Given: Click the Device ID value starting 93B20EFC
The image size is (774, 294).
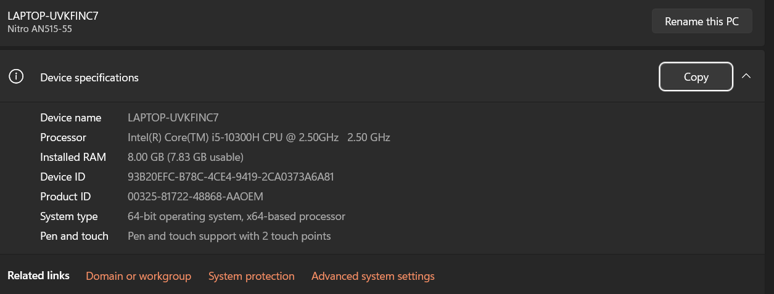Looking at the screenshot, I should 231,177.
